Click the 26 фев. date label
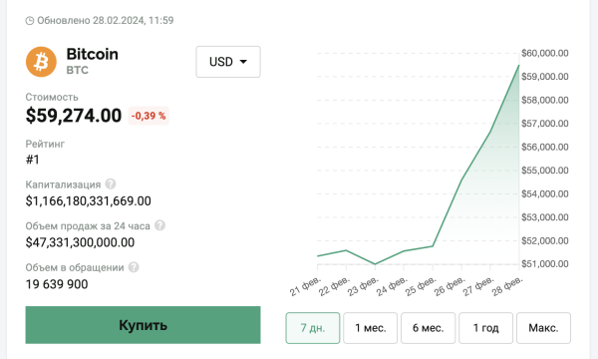 [449, 286]
